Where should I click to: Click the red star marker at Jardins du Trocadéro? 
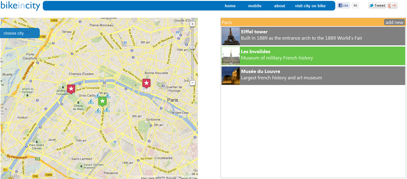coord(71,89)
